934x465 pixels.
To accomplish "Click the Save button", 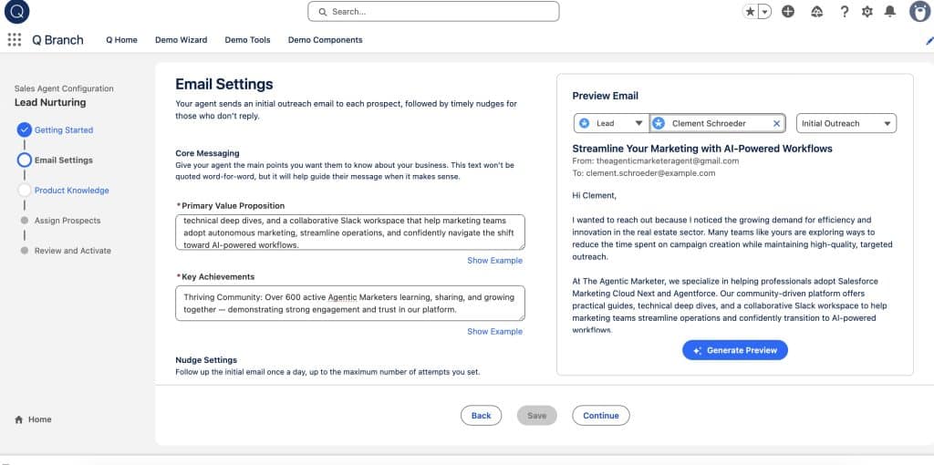I will pos(536,416).
